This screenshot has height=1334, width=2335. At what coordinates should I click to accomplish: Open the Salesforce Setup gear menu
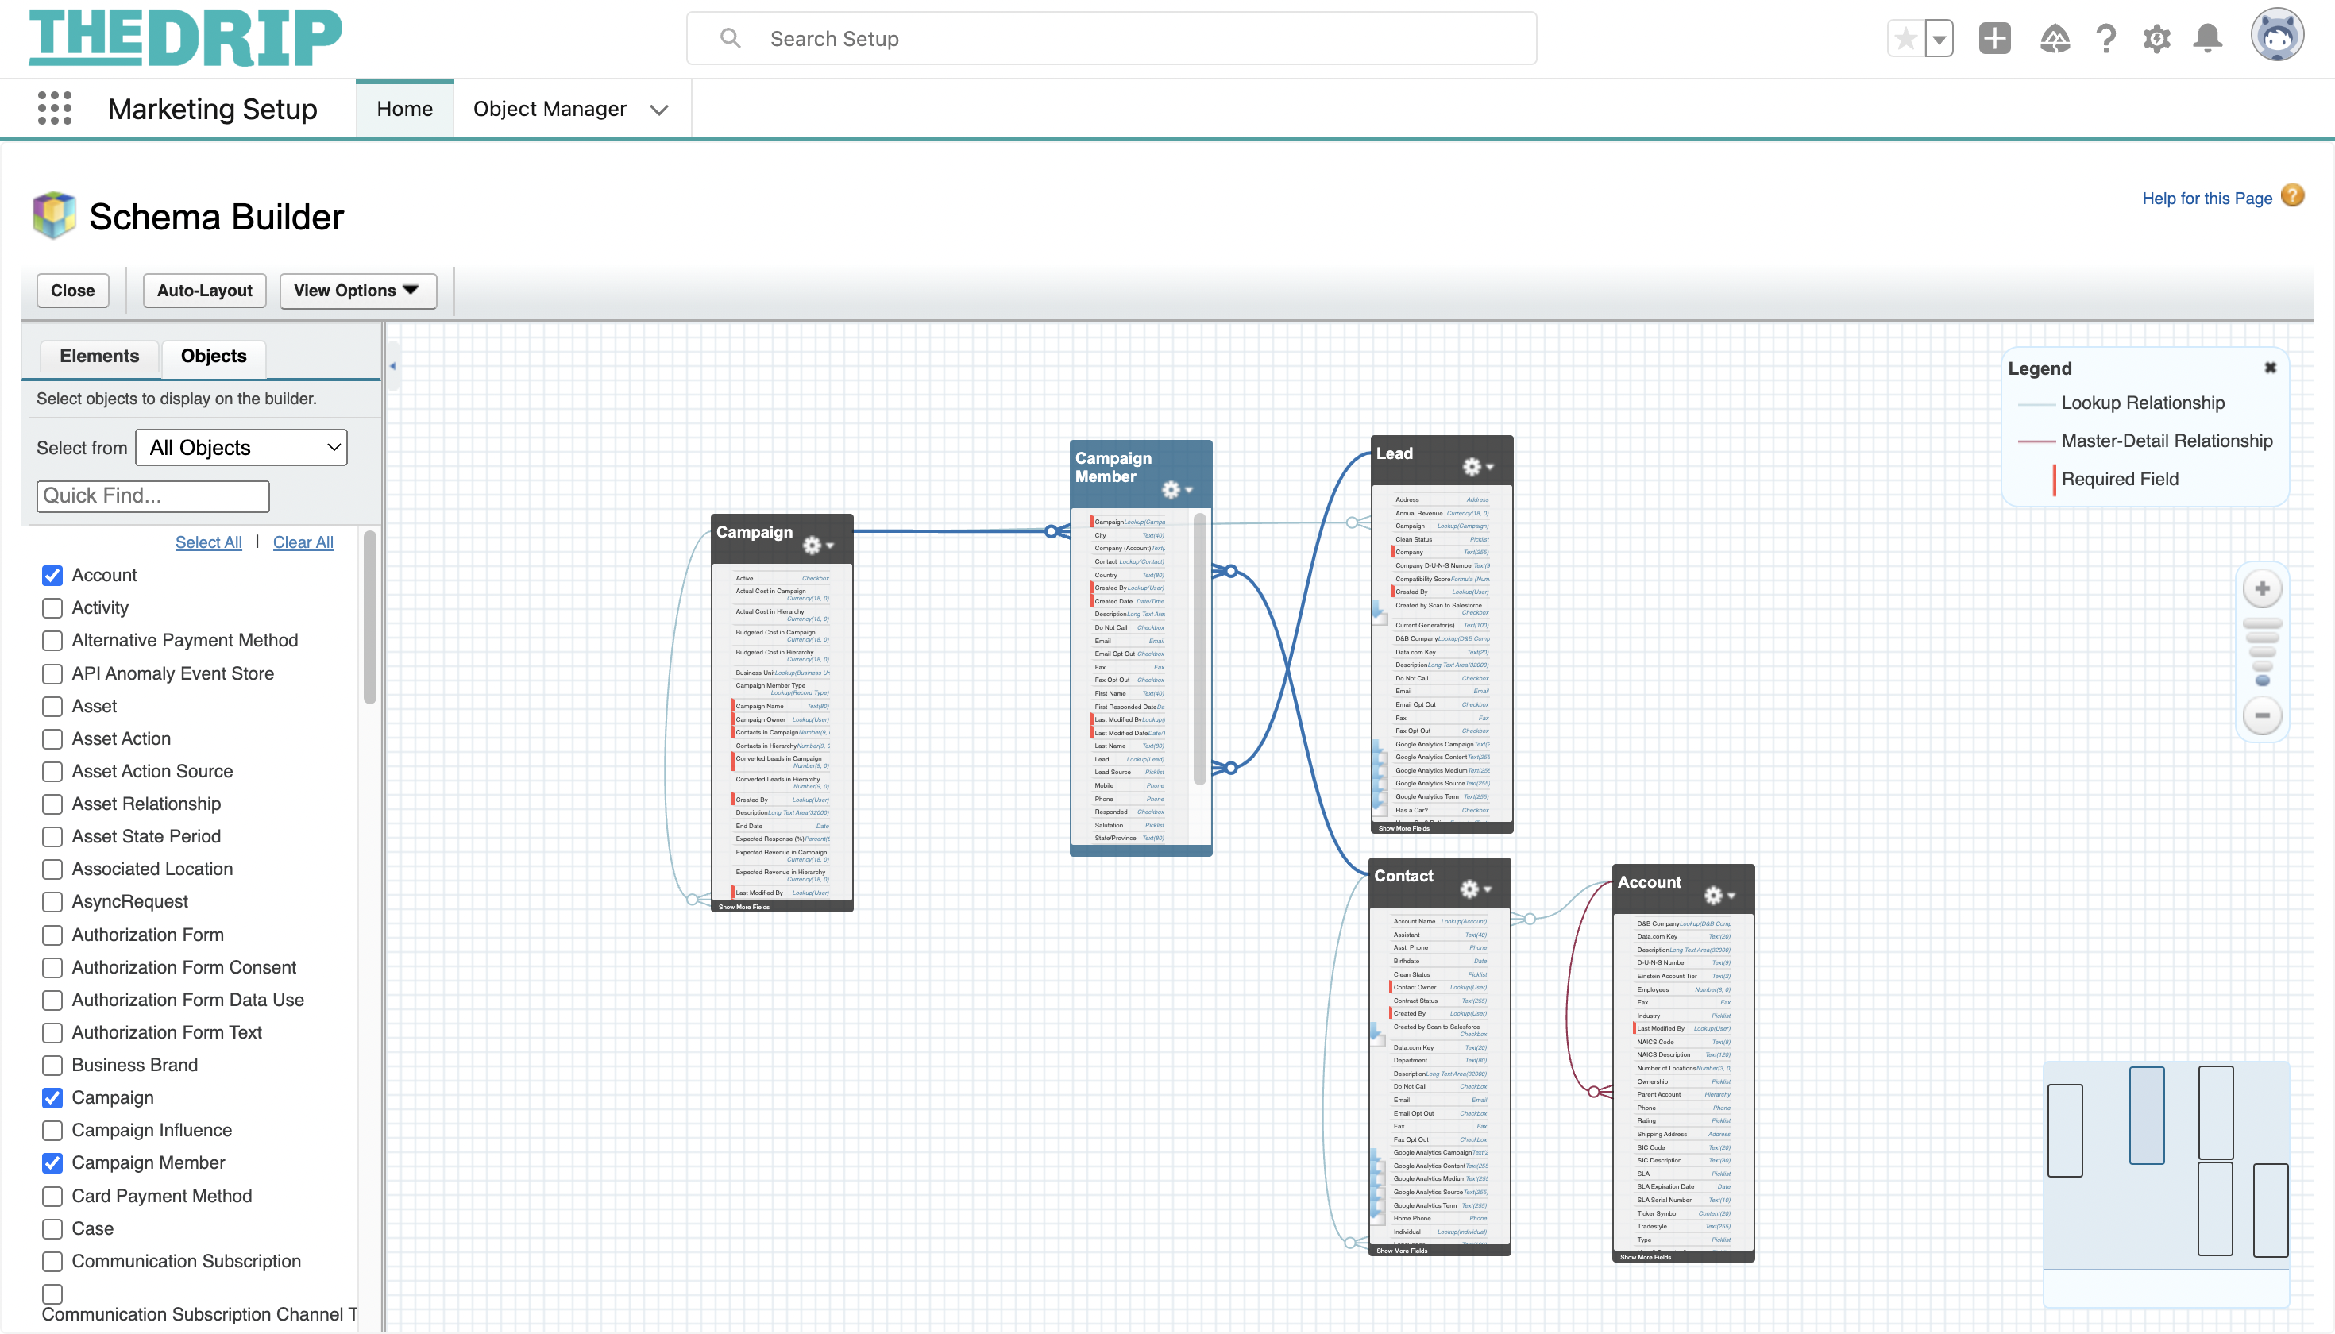[x=2156, y=38]
